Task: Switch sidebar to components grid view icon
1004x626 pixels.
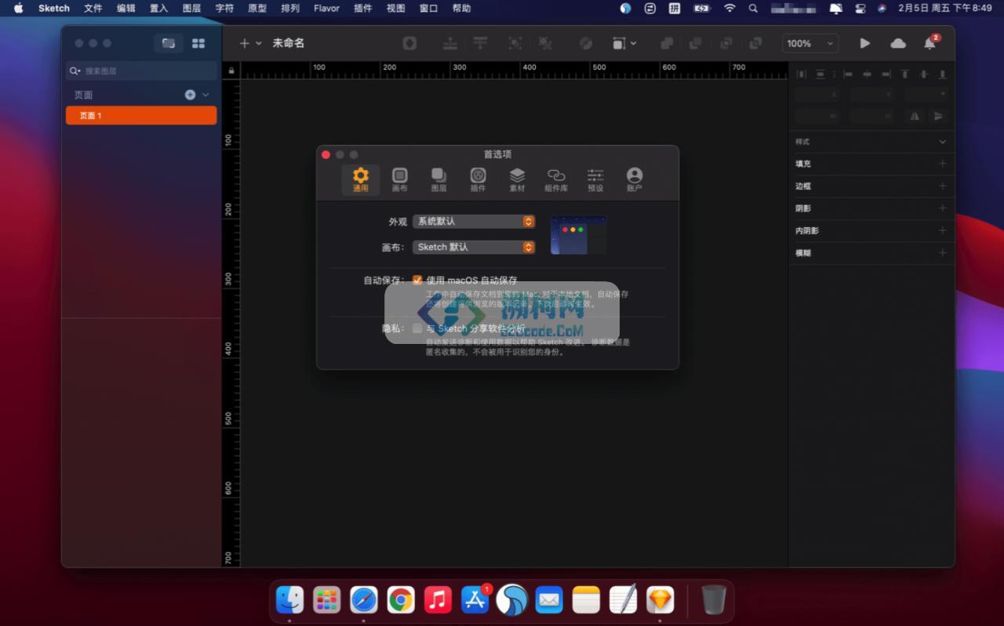Action: pyautogui.click(x=198, y=43)
